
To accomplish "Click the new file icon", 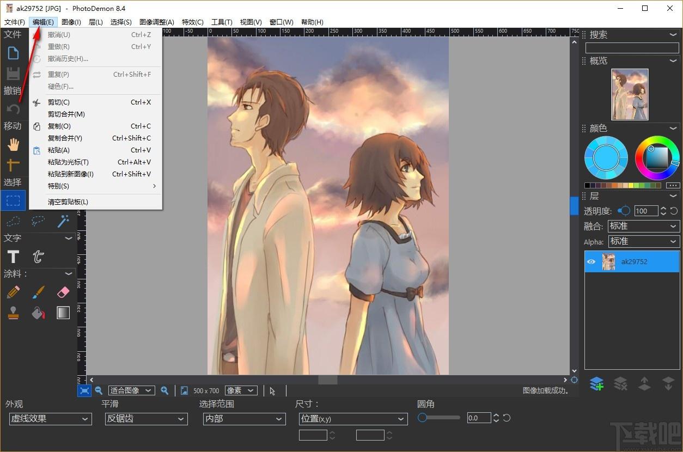I will tap(13, 53).
